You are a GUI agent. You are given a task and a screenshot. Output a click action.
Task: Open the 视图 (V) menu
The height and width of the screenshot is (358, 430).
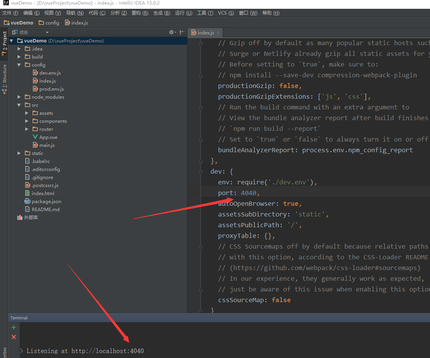(x=53, y=13)
